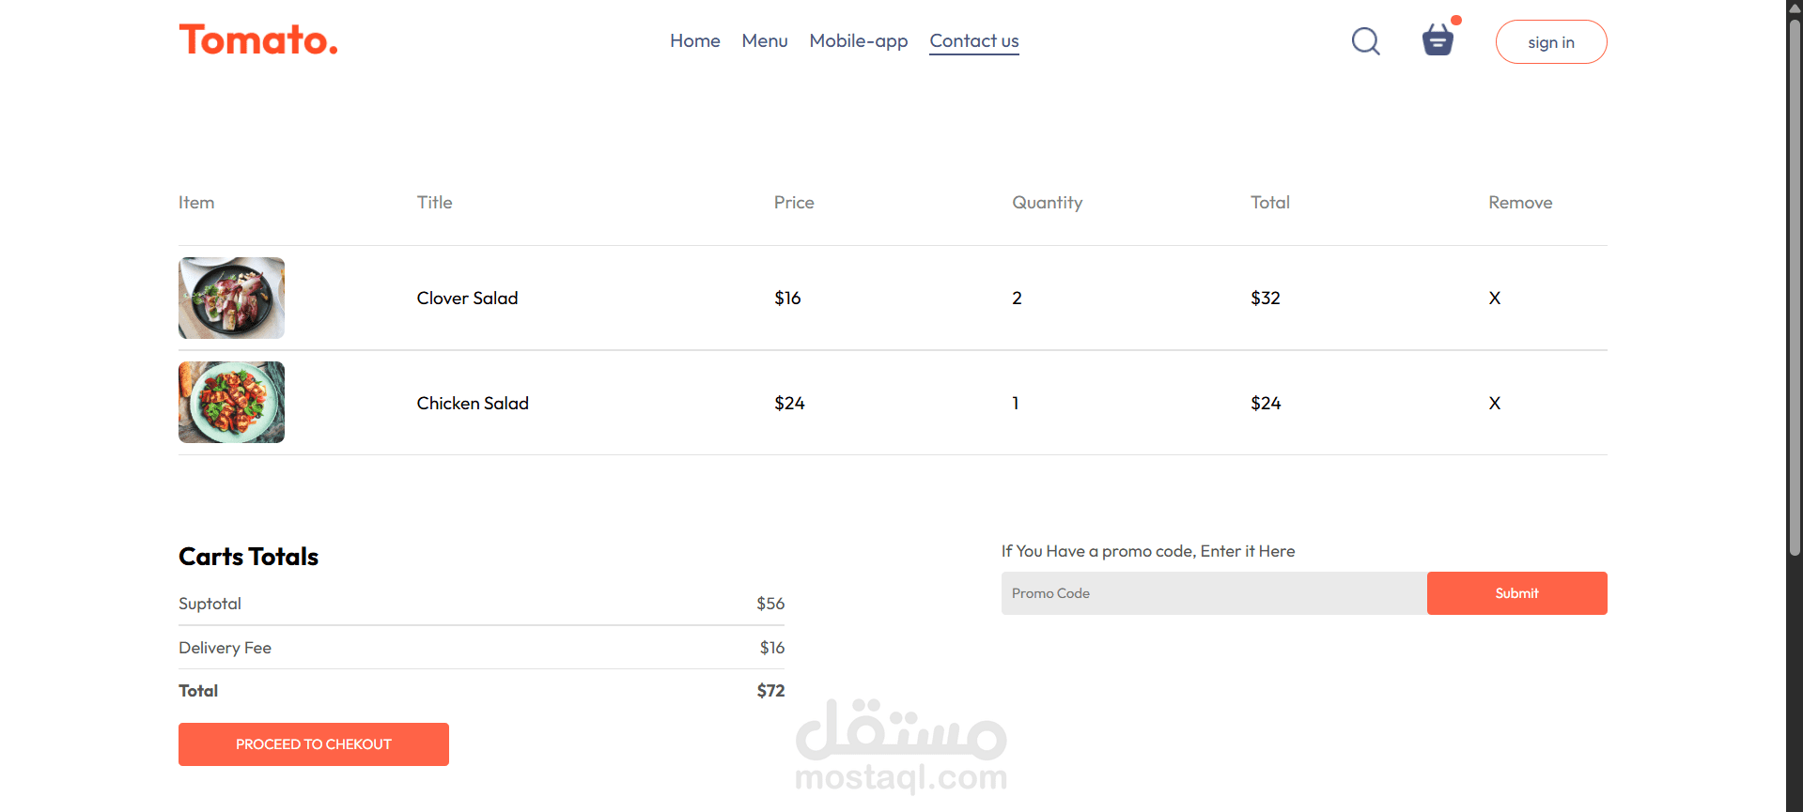The width and height of the screenshot is (1803, 812).
Task: Submit the promo code
Action: click(x=1516, y=593)
